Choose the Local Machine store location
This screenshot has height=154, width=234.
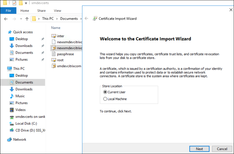[105, 99]
